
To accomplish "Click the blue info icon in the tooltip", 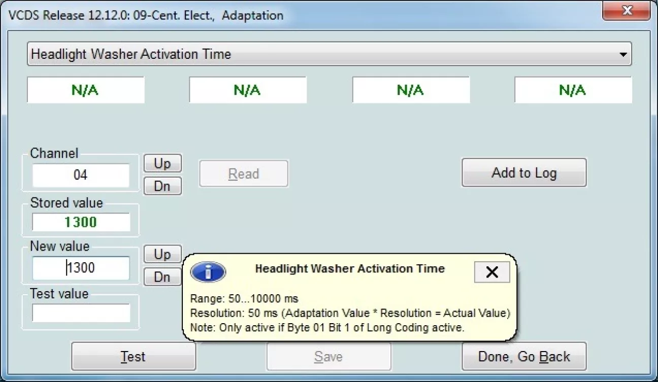I will 208,272.
